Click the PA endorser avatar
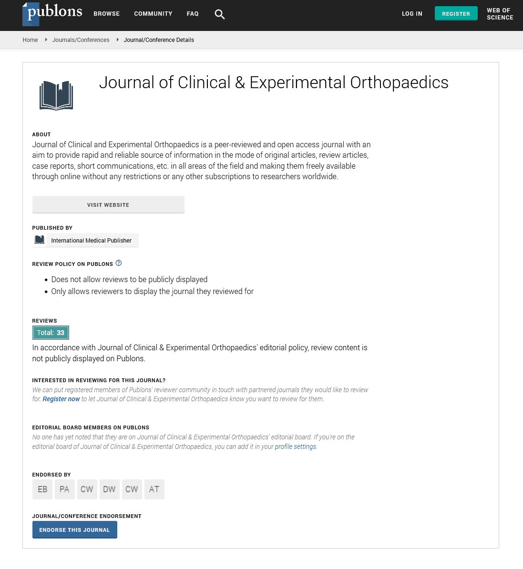This screenshot has width=523, height=569. (x=65, y=489)
